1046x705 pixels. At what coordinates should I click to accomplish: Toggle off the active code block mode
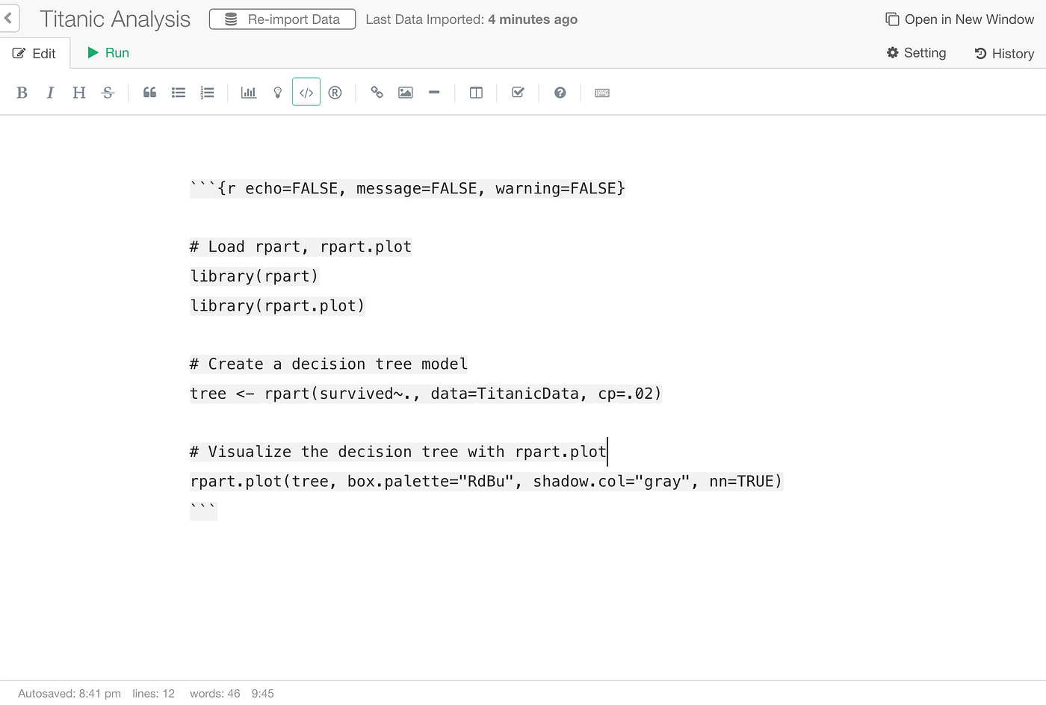coord(306,92)
